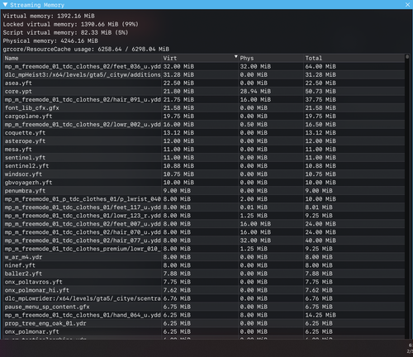This screenshot has width=413, height=357.
Task: Select the feet_007_u.ydd clothes row
Action: click(x=204, y=224)
